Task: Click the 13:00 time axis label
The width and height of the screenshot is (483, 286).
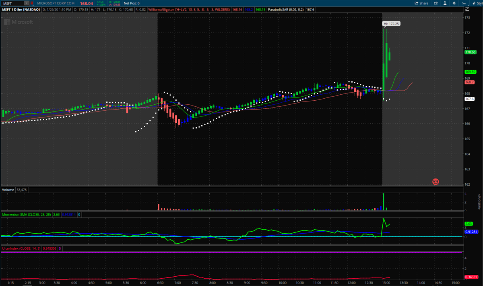Action: (386, 283)
